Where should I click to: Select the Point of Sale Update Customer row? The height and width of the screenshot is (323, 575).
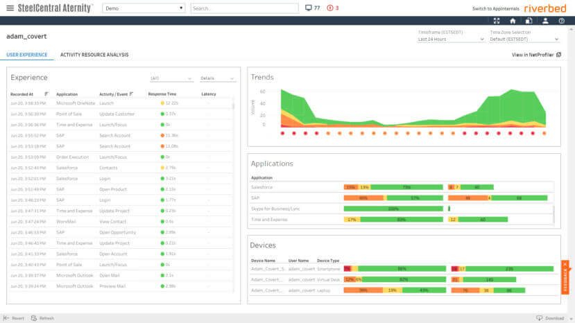[121, 114]
